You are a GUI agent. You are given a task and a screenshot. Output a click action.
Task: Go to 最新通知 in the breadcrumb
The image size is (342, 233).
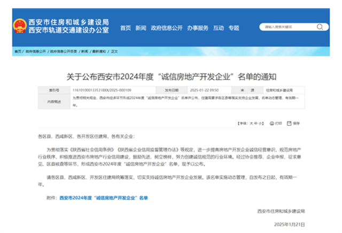[x=99, y=51]
